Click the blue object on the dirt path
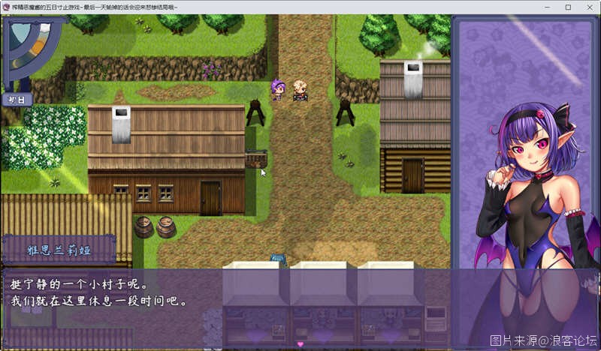Screen dimensions: 601x351 pos(278,258)
